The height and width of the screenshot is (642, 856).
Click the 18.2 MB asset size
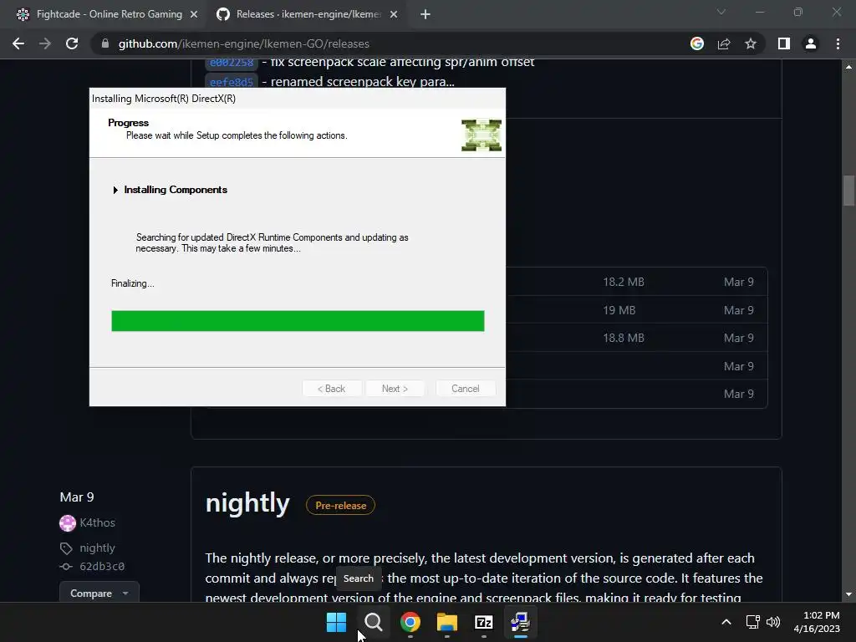tap(624, 282)
